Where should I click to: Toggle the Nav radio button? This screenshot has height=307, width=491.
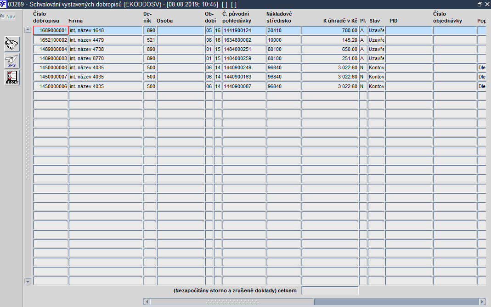3,16
